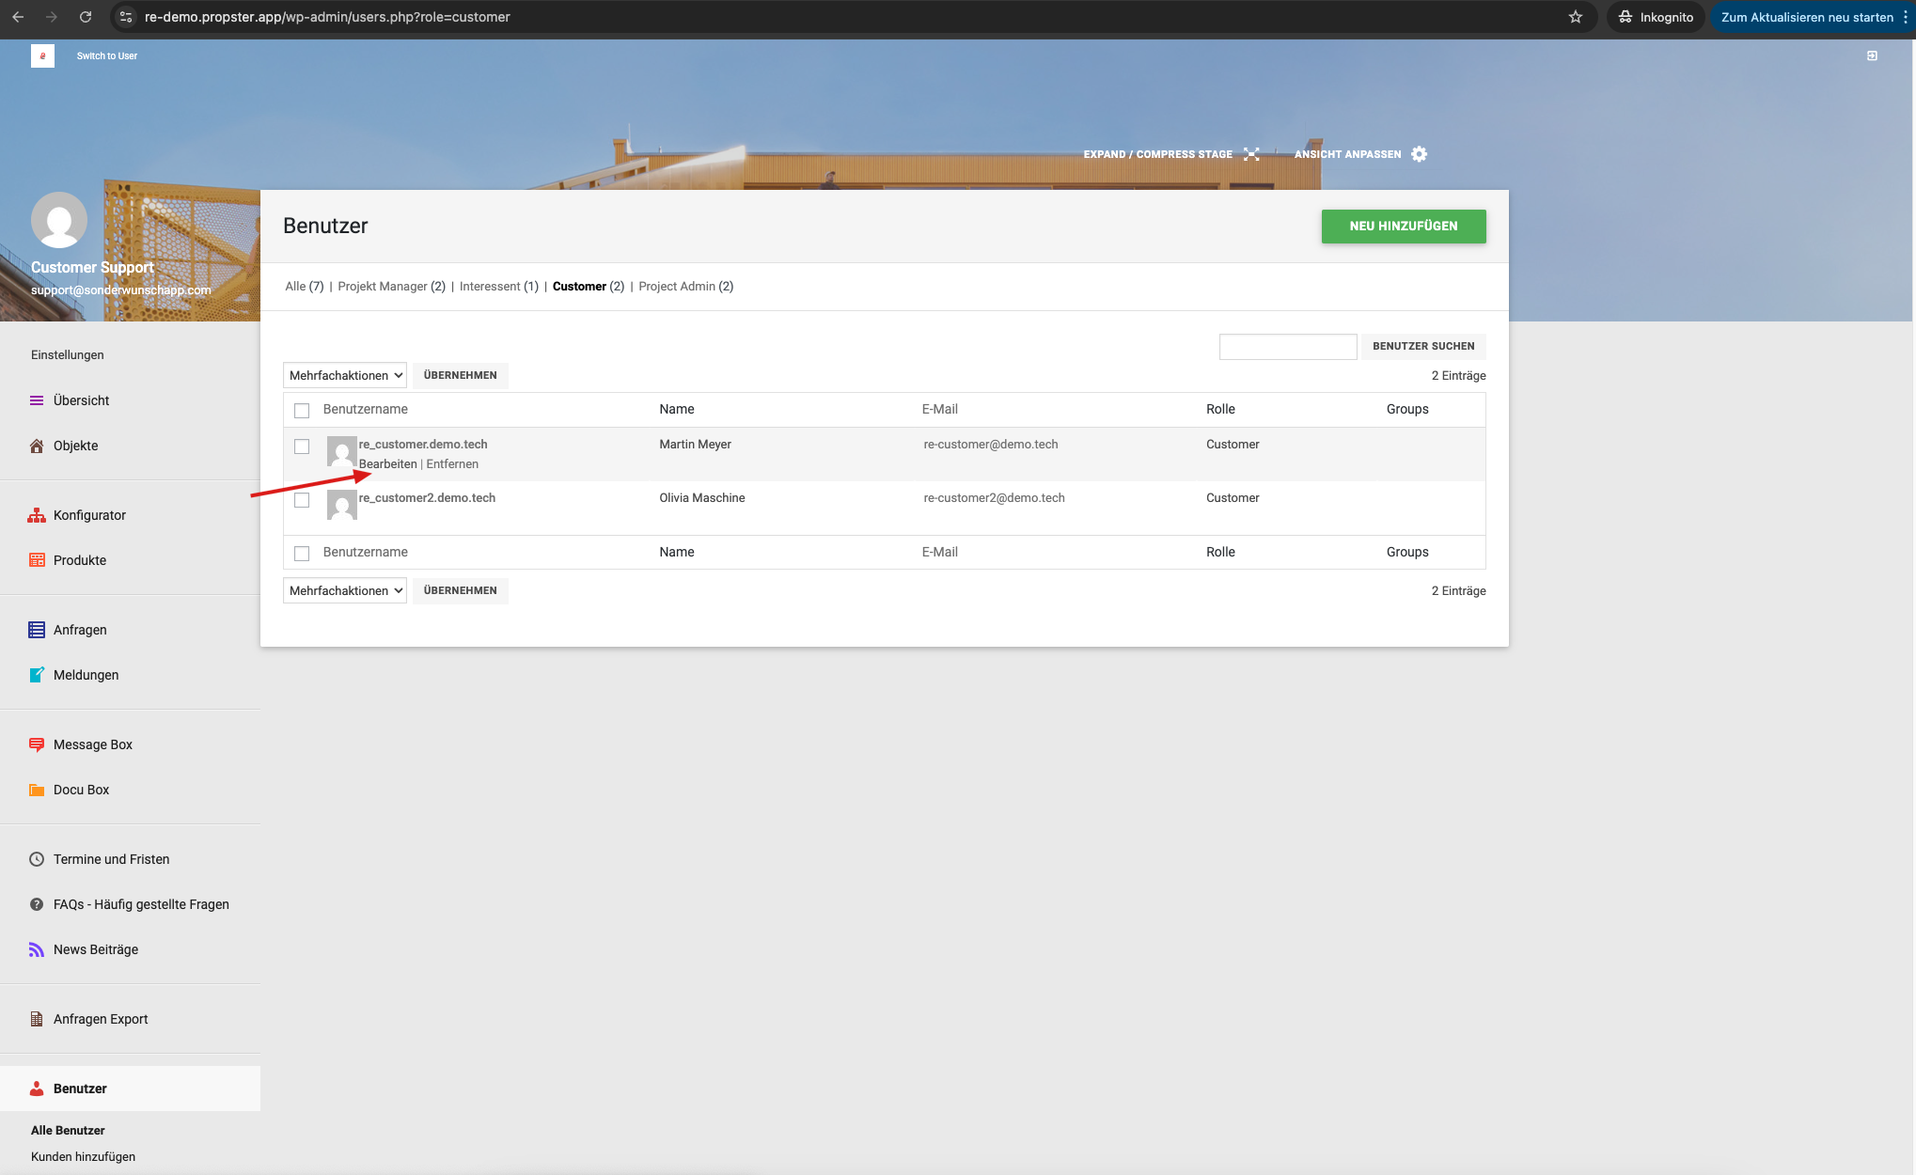Viewport: 1916px width, 1175px height.
Task: Click the Neu hinzufügen button
Action: pyautogui.click(x=1404, y=227)
